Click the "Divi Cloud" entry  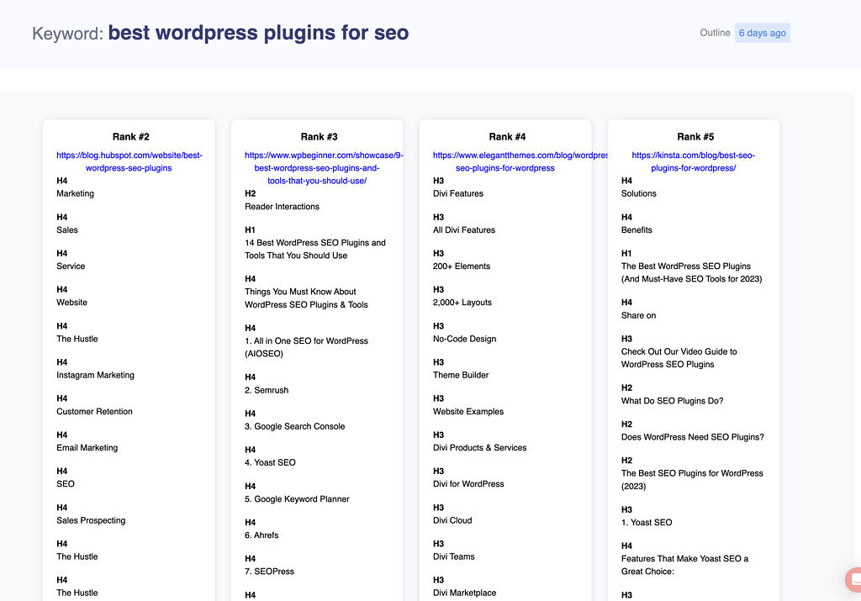click(452, 520)
